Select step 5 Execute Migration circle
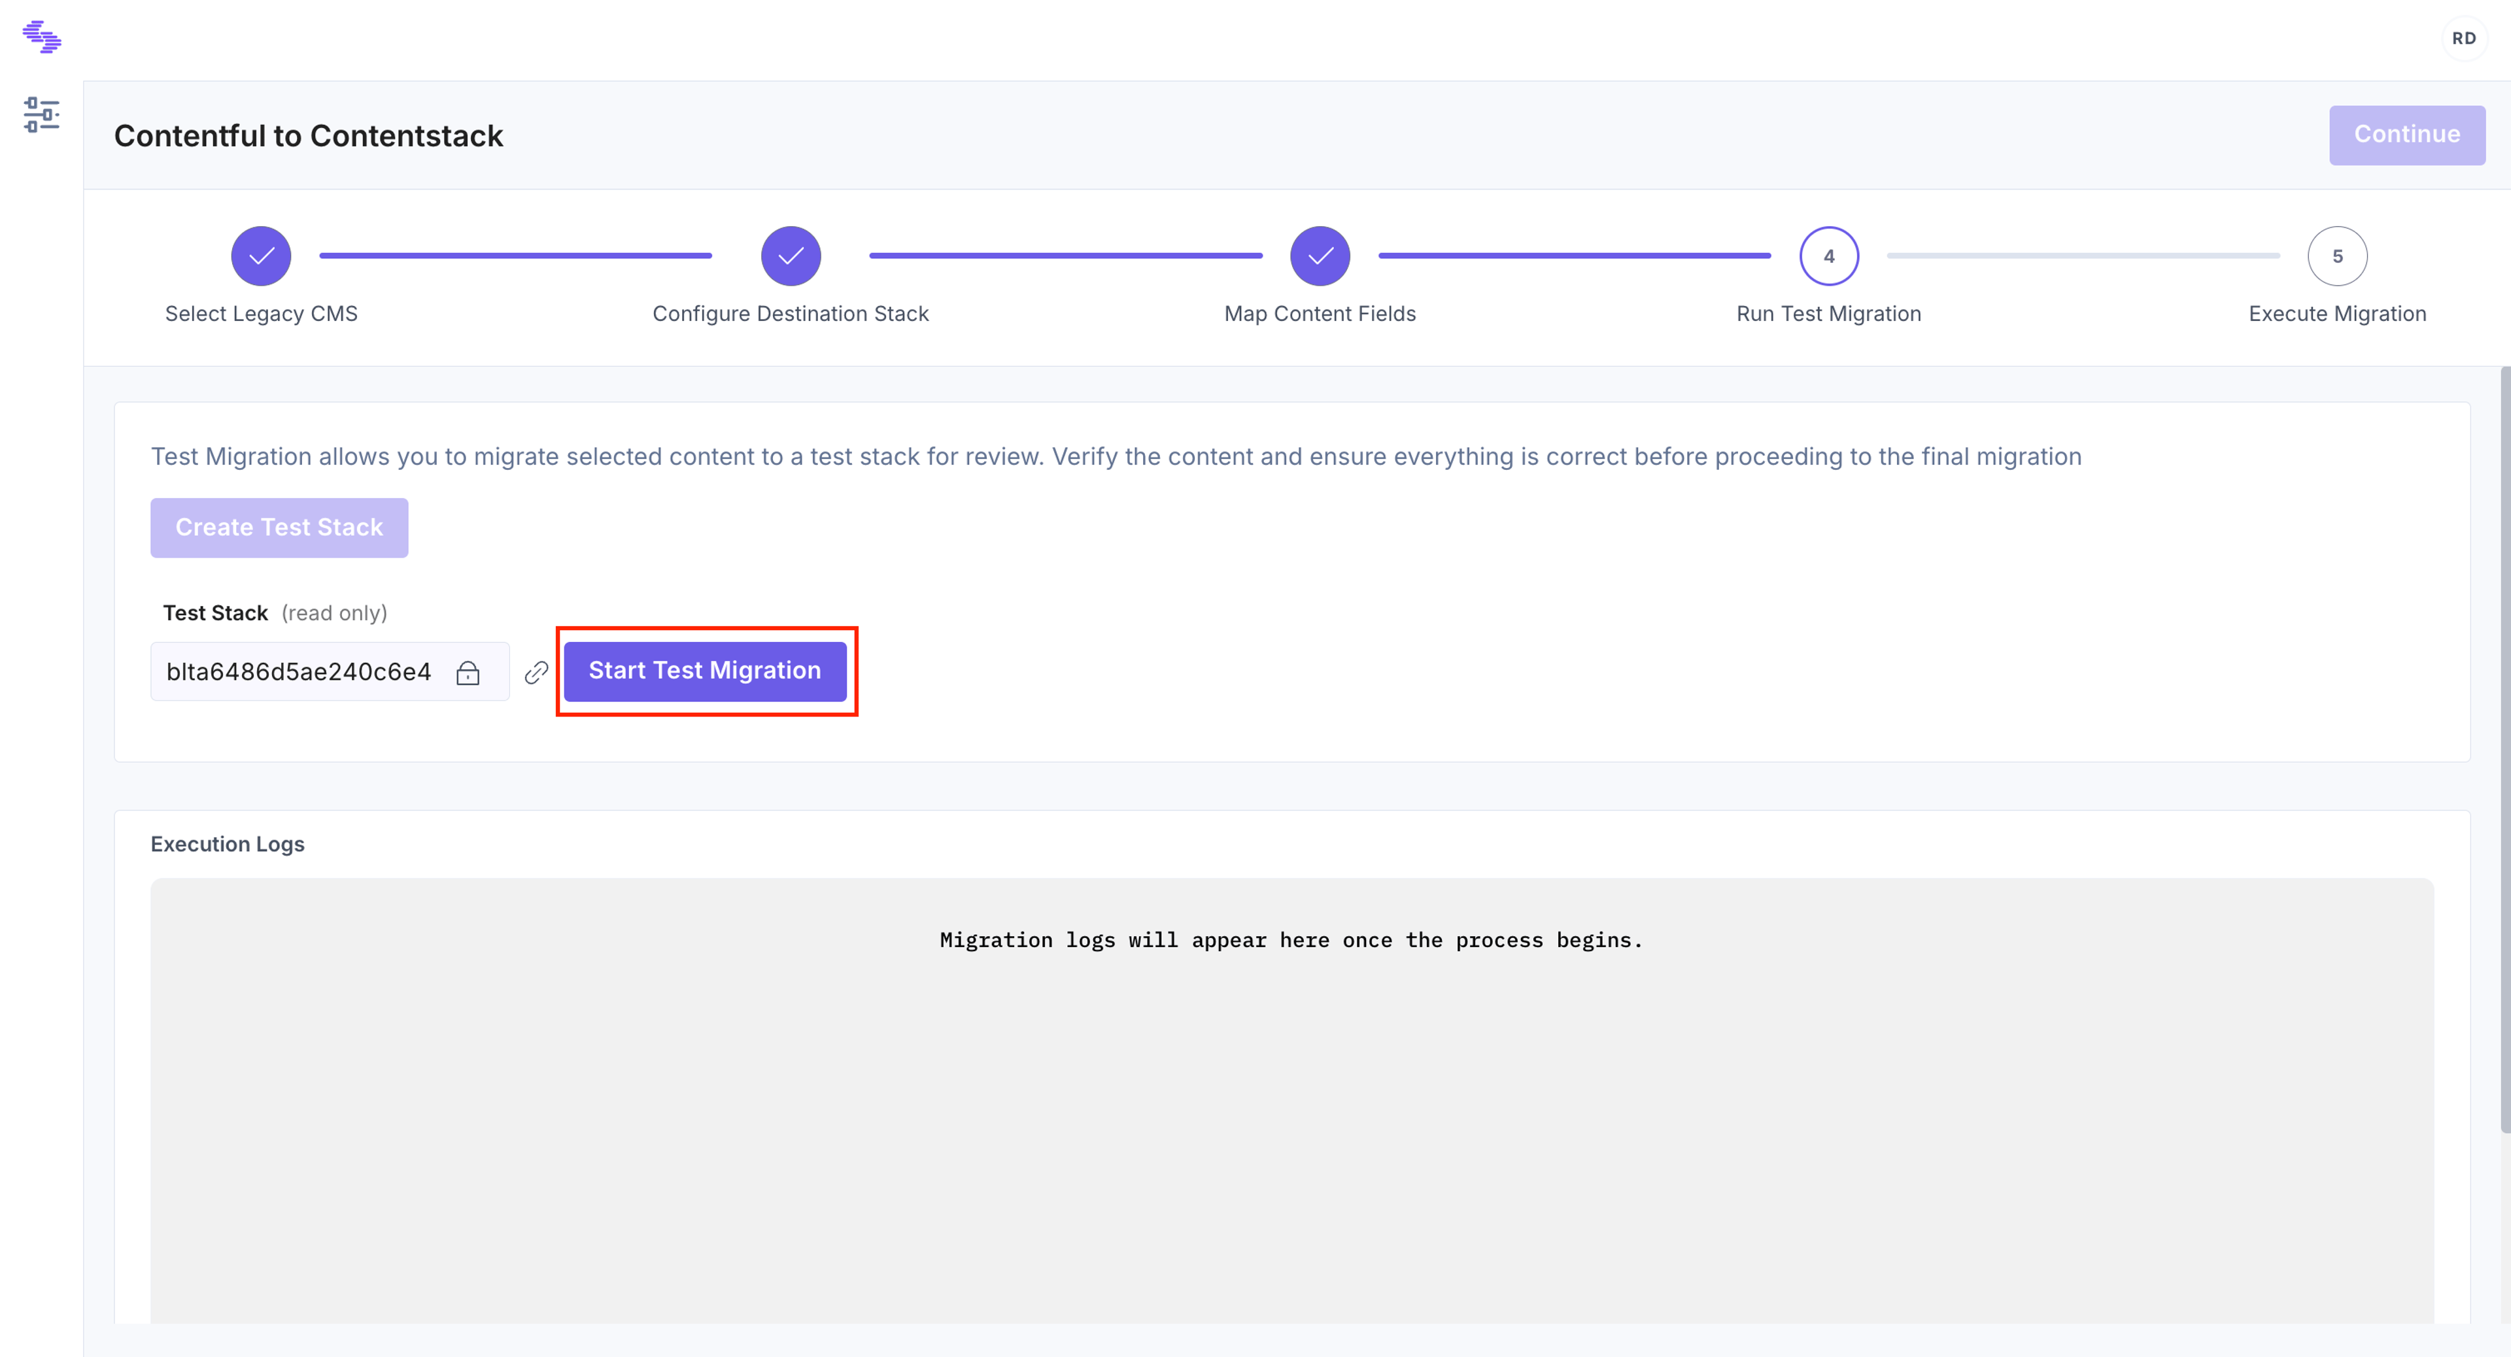The image size is (2511, 1357). tap(2338, 256)
